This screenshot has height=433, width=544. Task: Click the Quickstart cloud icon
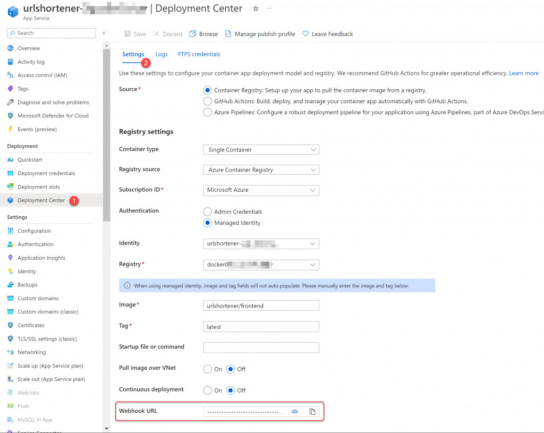pos(11,159)
